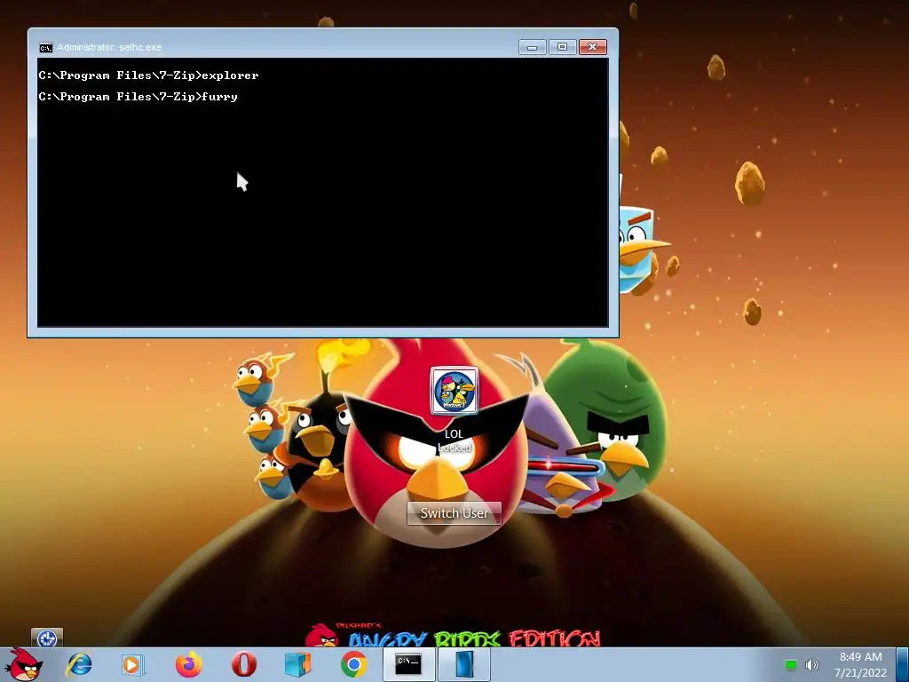Open the blue panel taskbar window
The height and width of the screenshot is (682, 909).
tap(463, 664)
